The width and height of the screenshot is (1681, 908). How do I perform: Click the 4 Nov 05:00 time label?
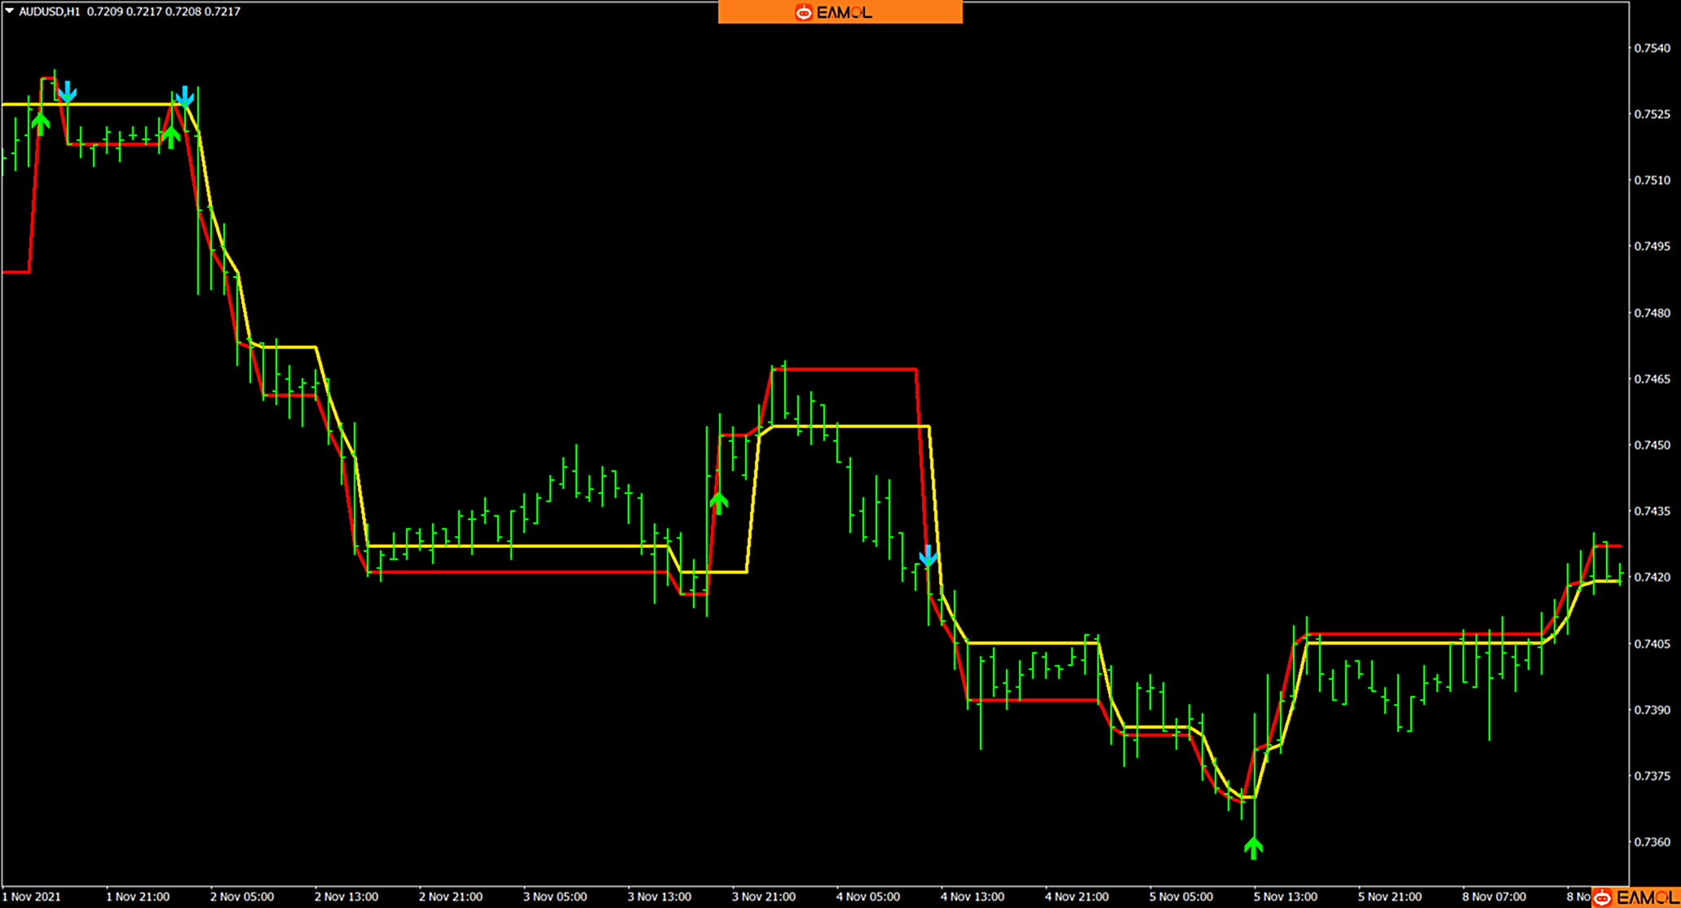coord(868,897)
